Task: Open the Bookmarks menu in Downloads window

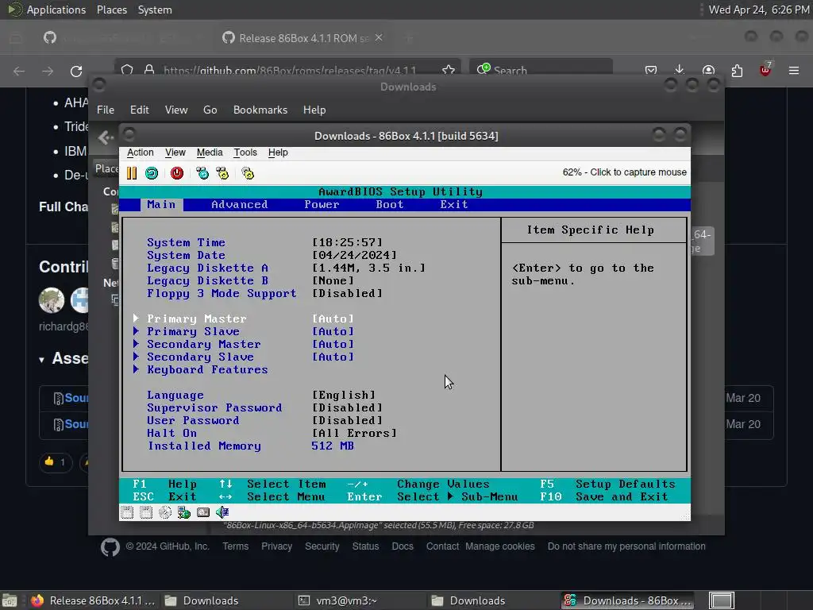Action: tap(260, 110)
